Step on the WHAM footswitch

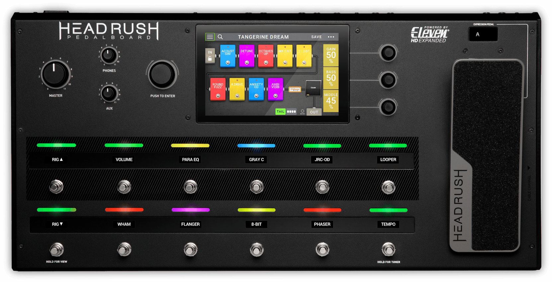[124, 249]
